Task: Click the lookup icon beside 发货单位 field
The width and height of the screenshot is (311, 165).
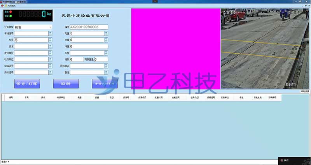Action: tap(50, 53)
